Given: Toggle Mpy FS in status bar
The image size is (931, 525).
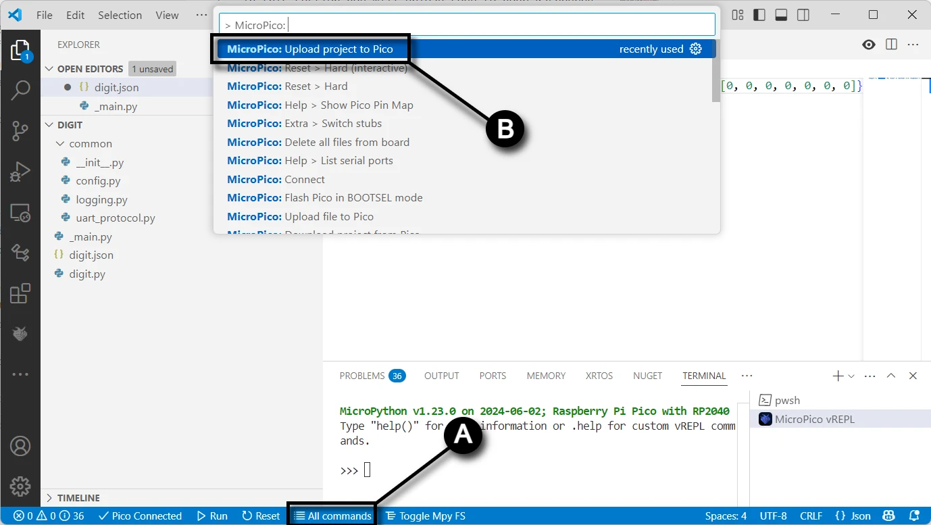Looking at the screenshot, I should pos(426,516).
